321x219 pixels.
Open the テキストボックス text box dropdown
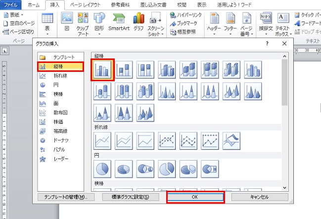(x=283, y=24)
